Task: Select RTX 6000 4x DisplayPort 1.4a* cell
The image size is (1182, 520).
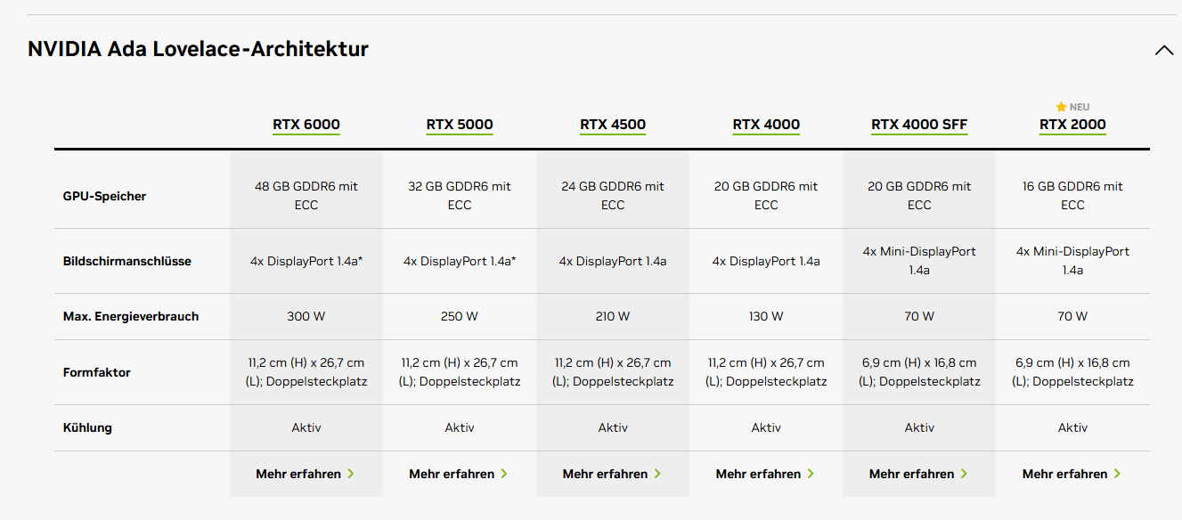Action: tap(306, 261)
